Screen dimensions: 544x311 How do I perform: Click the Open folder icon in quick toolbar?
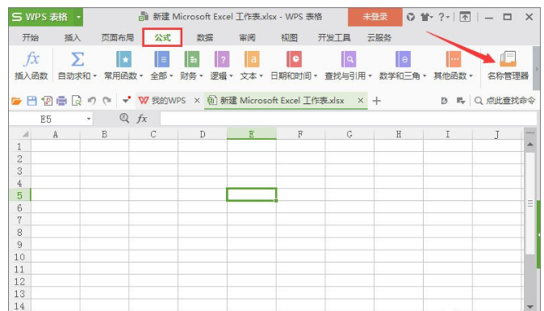click(16, 101)
